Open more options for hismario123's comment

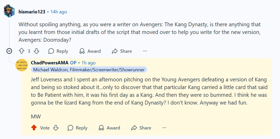pyautogui.click(x=145, y=51)
